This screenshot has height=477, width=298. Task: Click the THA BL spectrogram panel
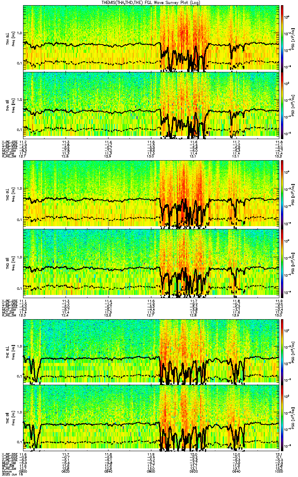[x=151, y=38]
